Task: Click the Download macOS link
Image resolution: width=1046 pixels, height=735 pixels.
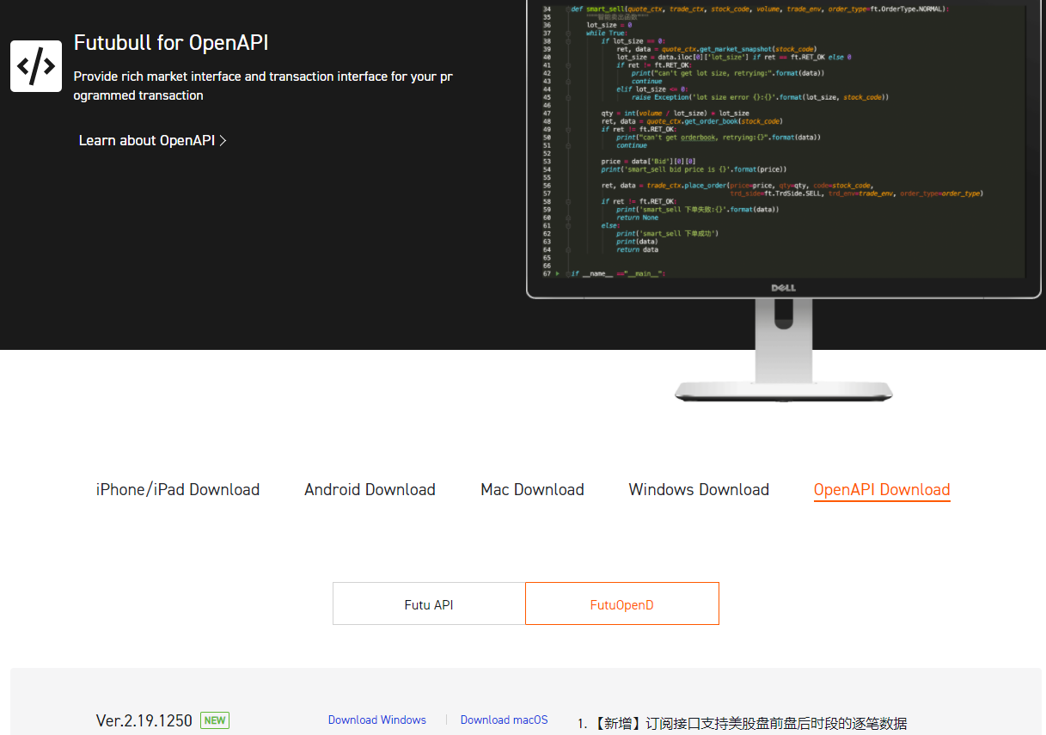Action: tap(504, 720)
